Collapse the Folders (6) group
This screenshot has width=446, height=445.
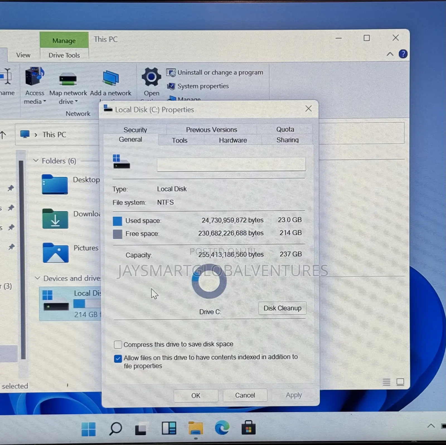(x=36, y=161)
